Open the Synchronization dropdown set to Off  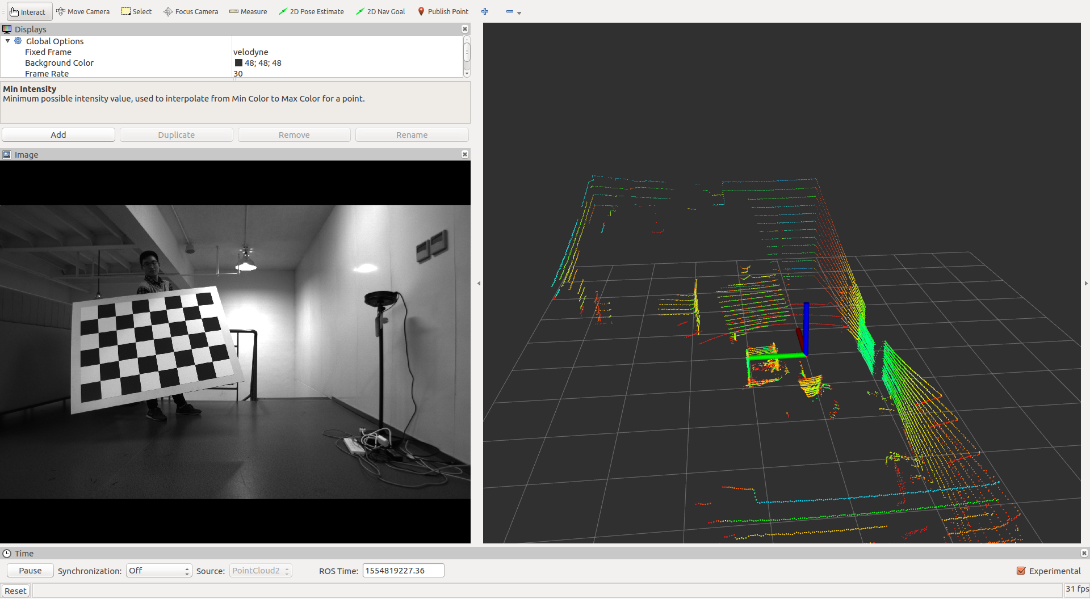(158, 571)
